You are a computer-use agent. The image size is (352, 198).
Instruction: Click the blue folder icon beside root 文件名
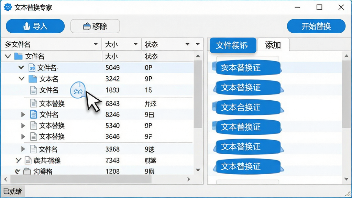click(18, 56)
